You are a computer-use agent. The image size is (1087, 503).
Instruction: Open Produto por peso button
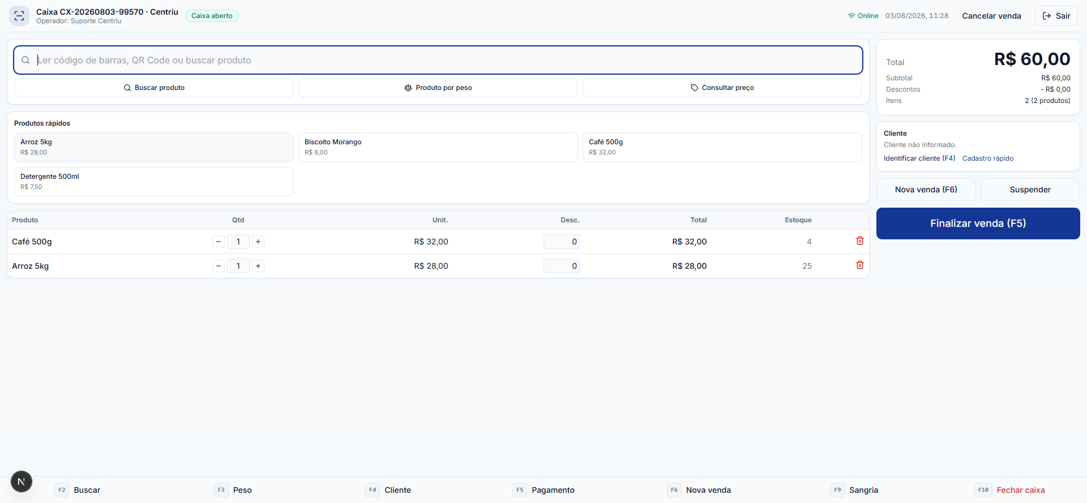tap(438, 88)
